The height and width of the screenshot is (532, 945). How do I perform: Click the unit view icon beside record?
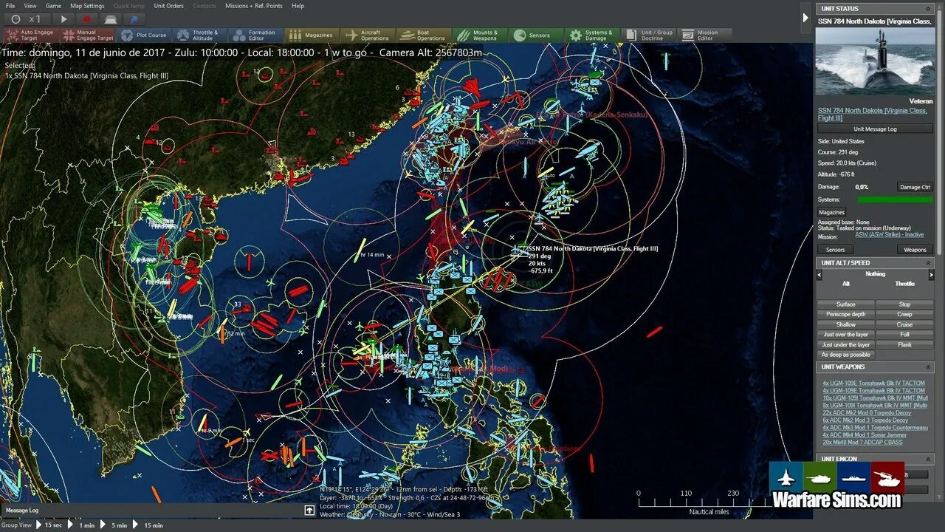pos(111,19)
